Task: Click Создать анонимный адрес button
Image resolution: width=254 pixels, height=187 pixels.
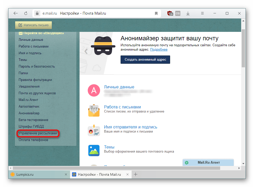Action: coord(145,60)
